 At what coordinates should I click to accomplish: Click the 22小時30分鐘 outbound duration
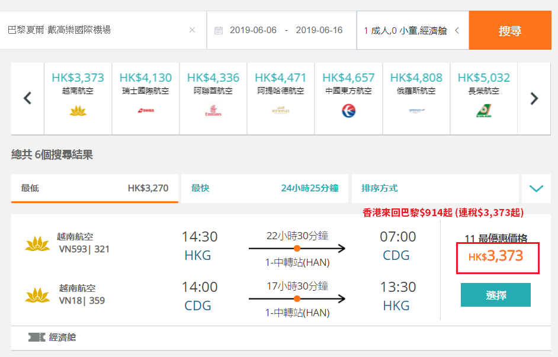(297, 236)
